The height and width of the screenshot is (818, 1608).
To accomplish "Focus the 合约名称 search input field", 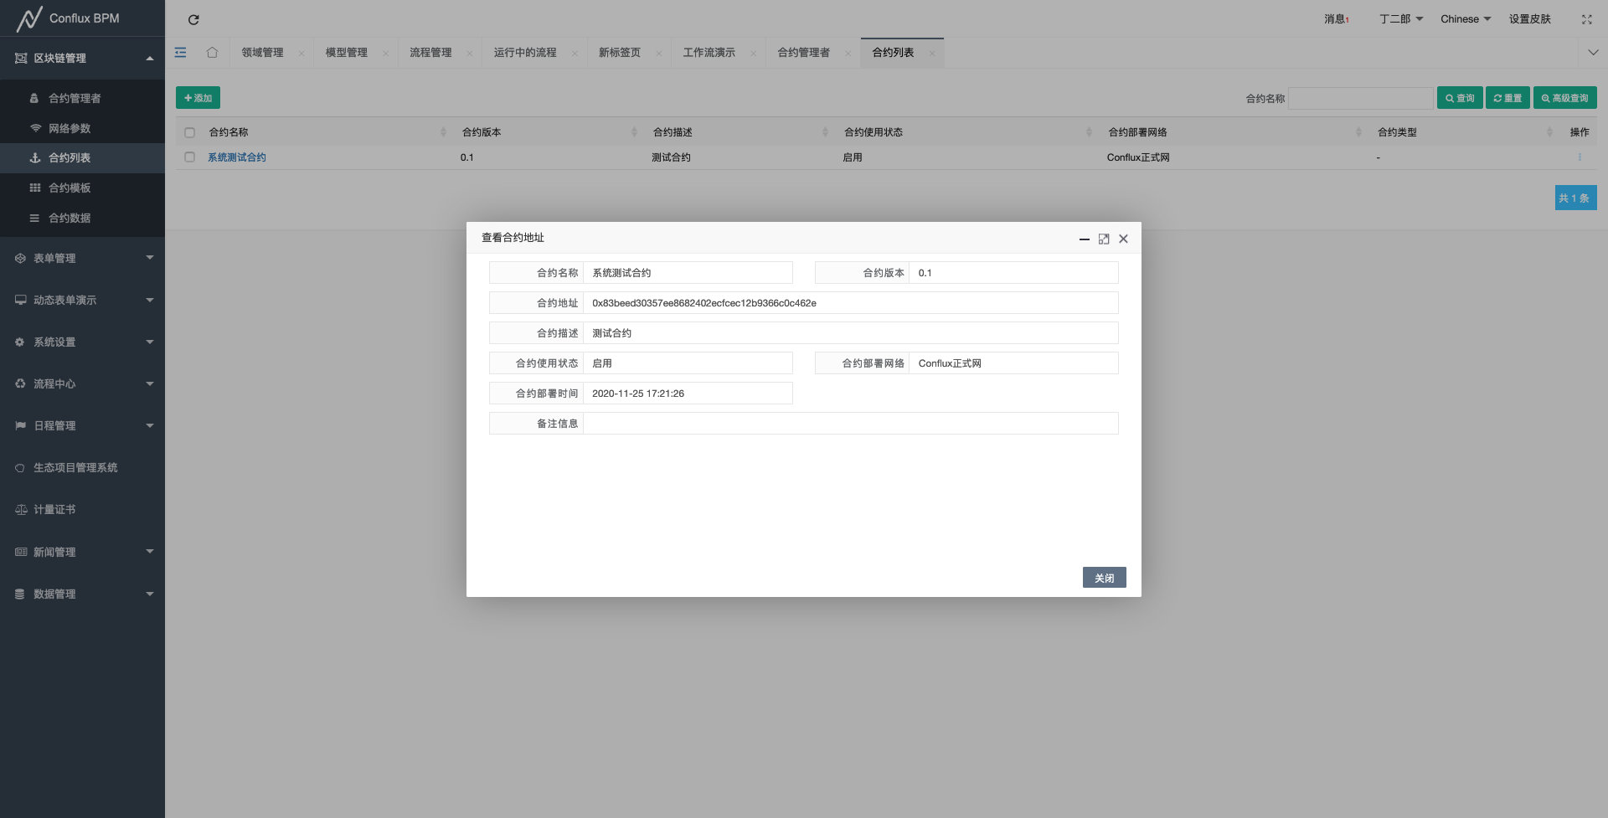I will pyautogui.click(x=1360, y=98).
